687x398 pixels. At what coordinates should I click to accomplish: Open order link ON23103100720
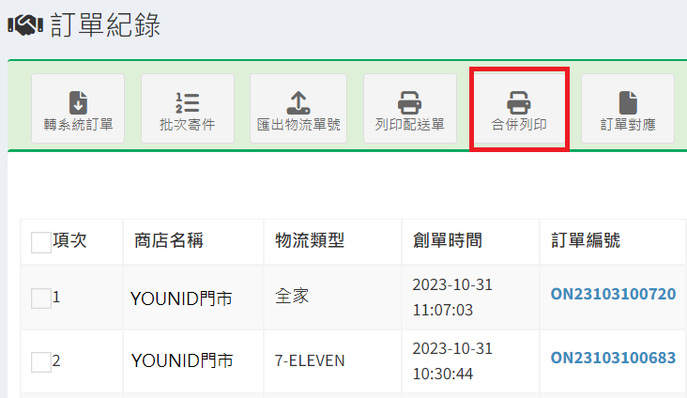613,295
